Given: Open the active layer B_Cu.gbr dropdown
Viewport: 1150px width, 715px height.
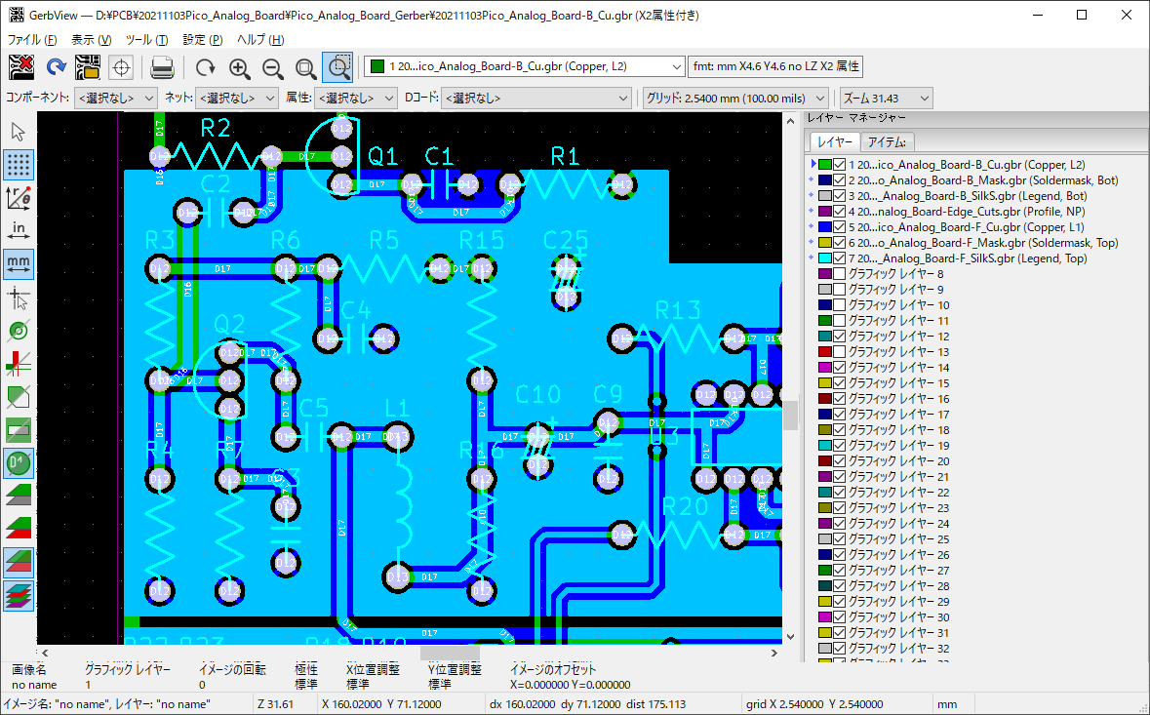Looking at the screenshot, I should point(525,66).
